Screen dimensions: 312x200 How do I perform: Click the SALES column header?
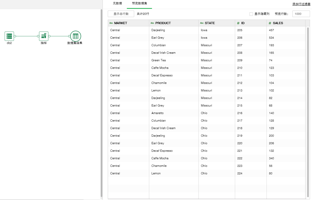278,23
